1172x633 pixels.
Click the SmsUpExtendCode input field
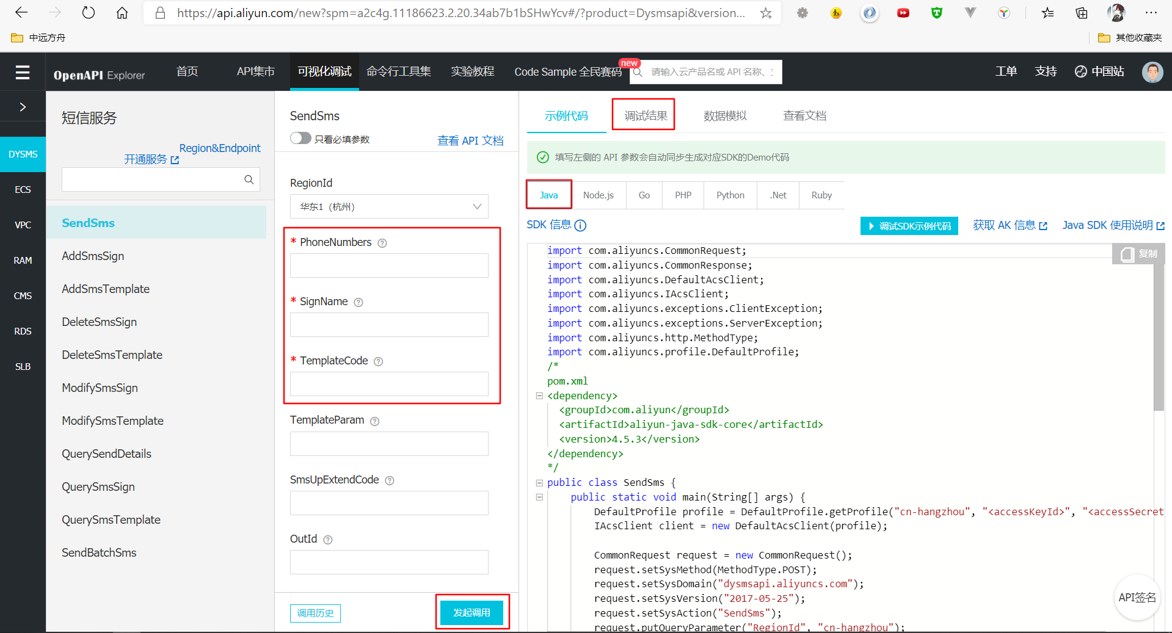click(388, 503)
